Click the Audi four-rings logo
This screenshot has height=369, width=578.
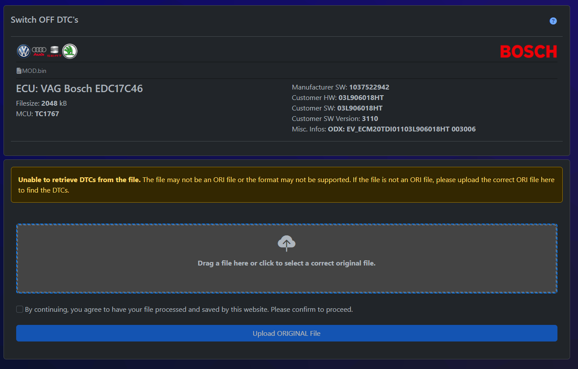tap(39, 51)
